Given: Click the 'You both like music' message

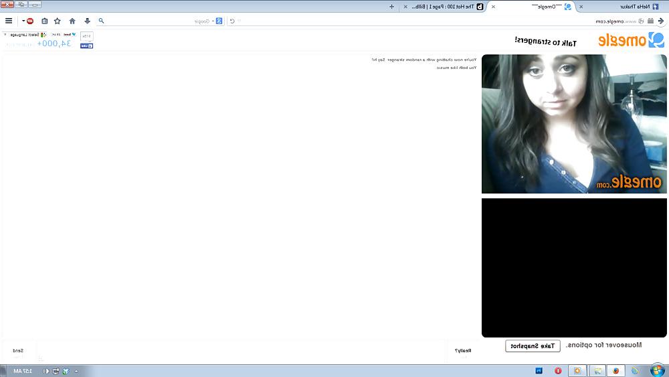Looking at the screenshot, I should (x=456, y=68).
